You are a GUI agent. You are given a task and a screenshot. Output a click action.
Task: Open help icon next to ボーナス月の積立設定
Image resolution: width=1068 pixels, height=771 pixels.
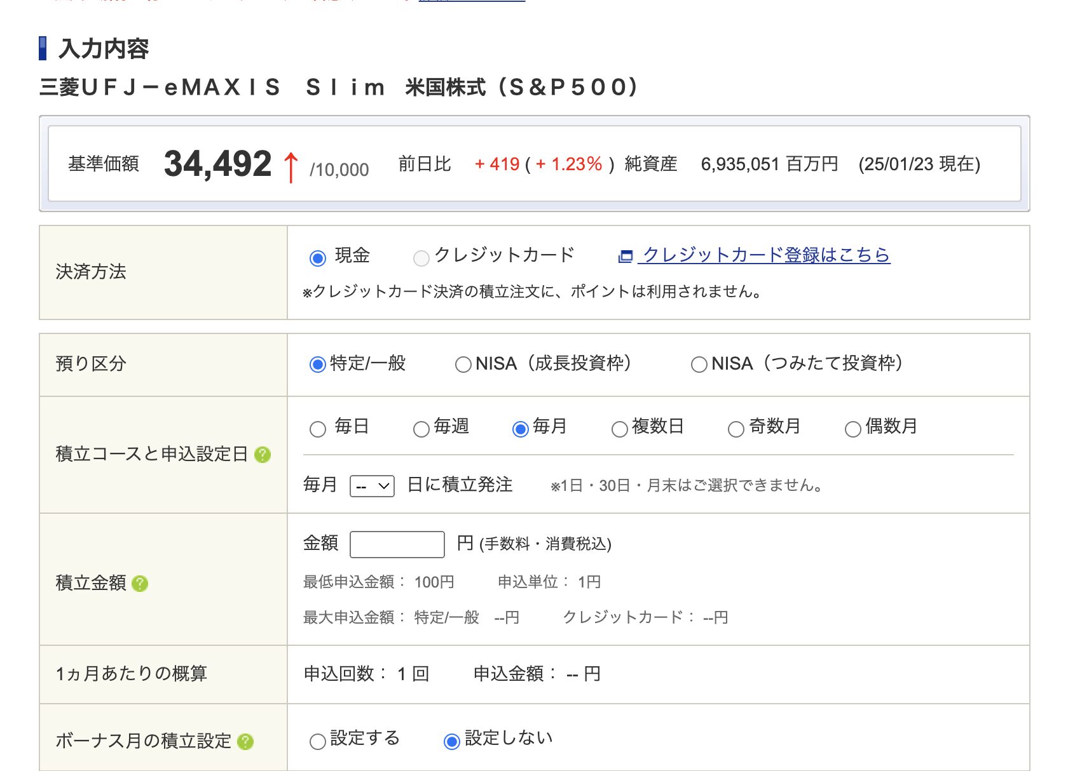[x=245, y=741]
